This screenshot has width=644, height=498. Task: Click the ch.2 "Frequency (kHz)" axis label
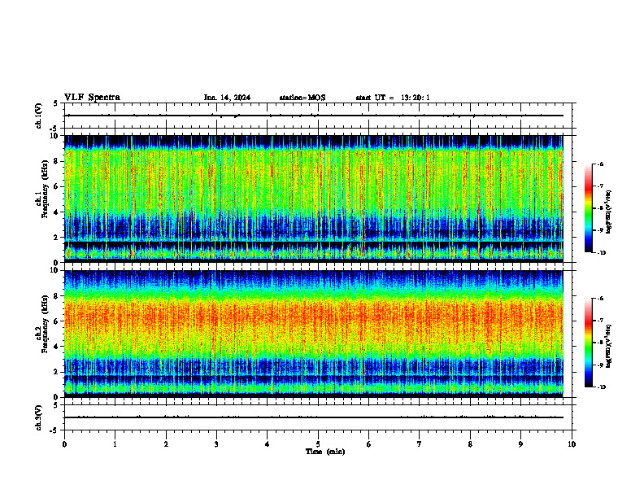45,324
